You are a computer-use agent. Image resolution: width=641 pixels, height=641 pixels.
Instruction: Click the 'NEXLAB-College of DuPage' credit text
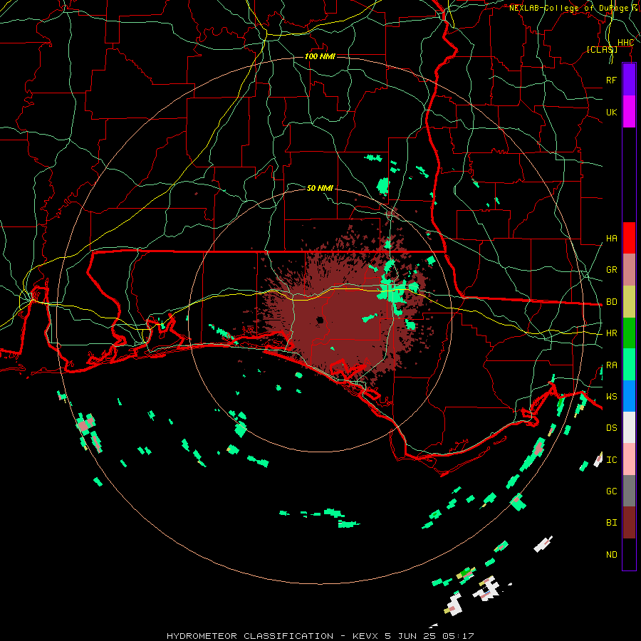(x=568, y=8)
